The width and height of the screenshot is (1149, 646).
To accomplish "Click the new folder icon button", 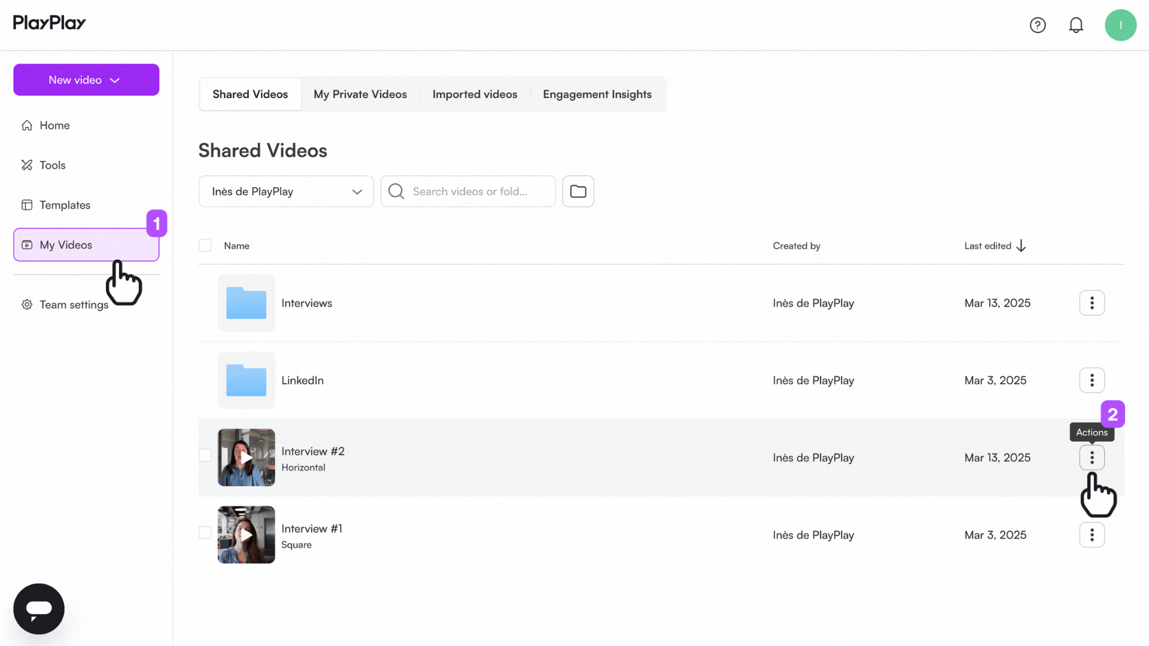I will point(578,191).
